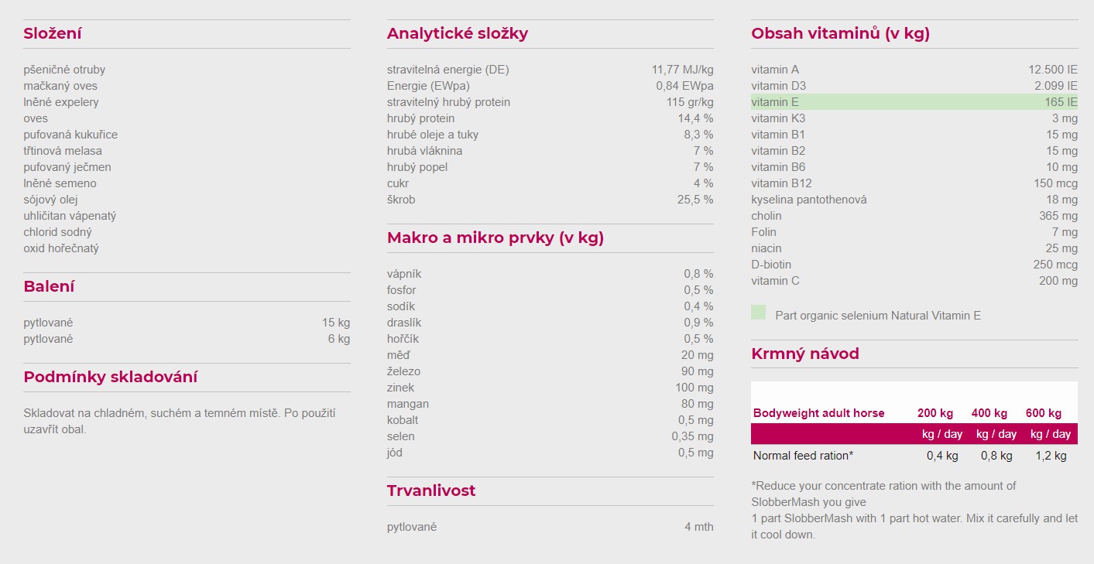Click the Analytické složky heading
The height and width of the screenshot is (564, 1094).
point(457,33)
